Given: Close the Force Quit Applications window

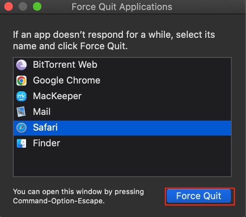Looking at the screenshot, I should coord(8,7).
